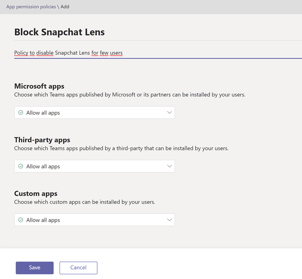Viewport: 302px width, 279px height.
Task: Open the Microsoft apps 'Allow all apps' dropdown
Action: point(94,113)
